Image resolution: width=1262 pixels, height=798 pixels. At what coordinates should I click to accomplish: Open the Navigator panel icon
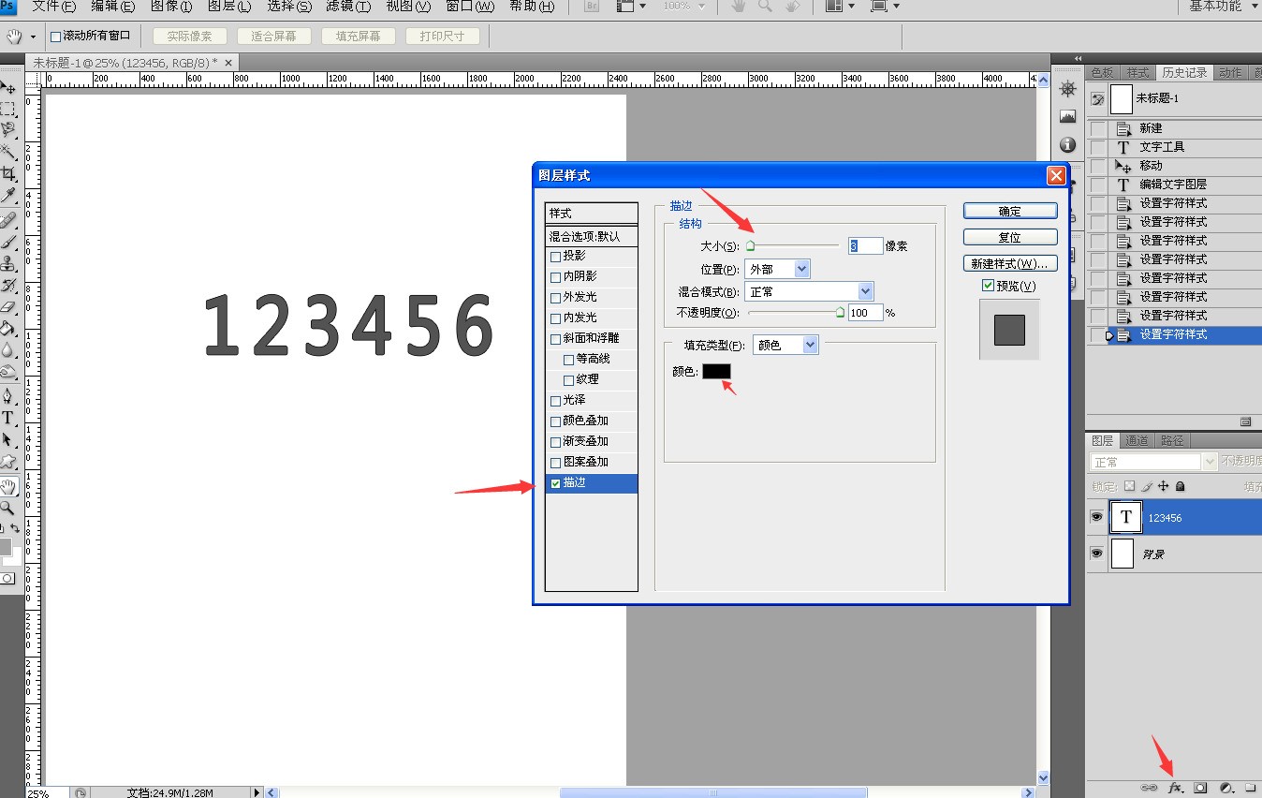(x=1067, y=89)
